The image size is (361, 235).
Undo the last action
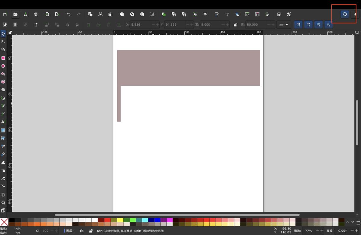click(x=69, y=14)
